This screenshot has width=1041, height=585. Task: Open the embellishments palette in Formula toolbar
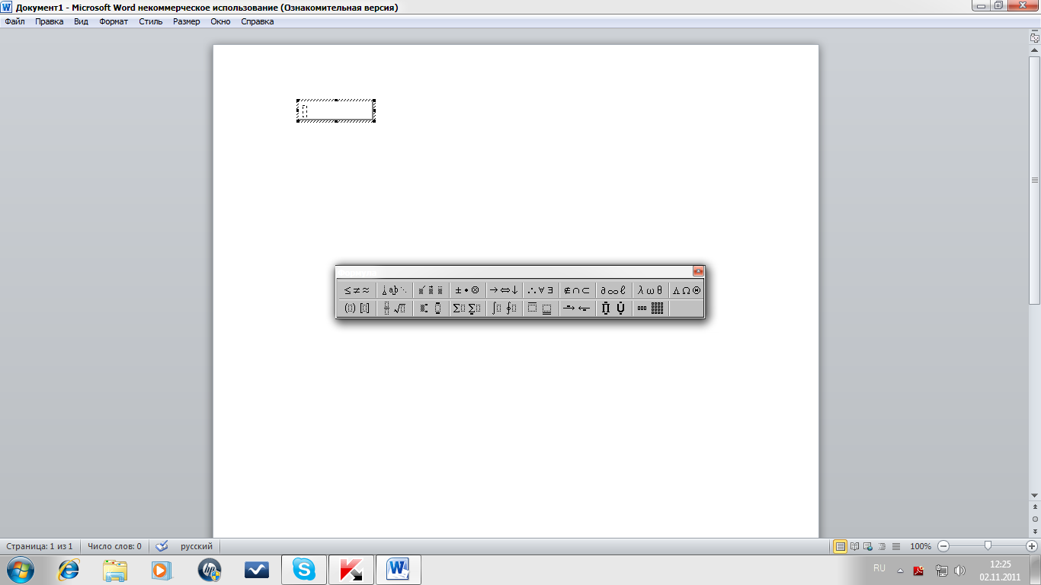(x=431, y=290)
